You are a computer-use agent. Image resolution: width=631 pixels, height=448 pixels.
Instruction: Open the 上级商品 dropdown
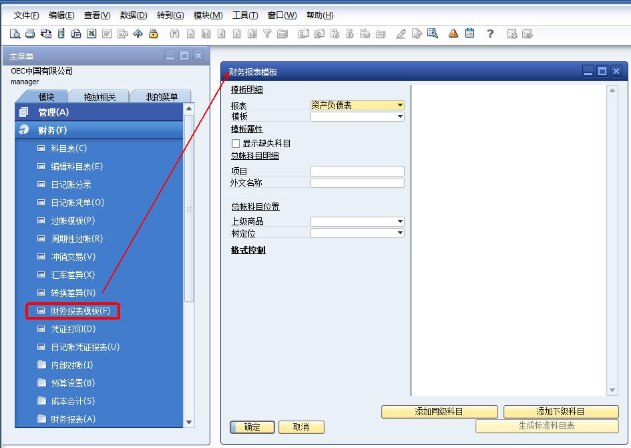[400, 221]
